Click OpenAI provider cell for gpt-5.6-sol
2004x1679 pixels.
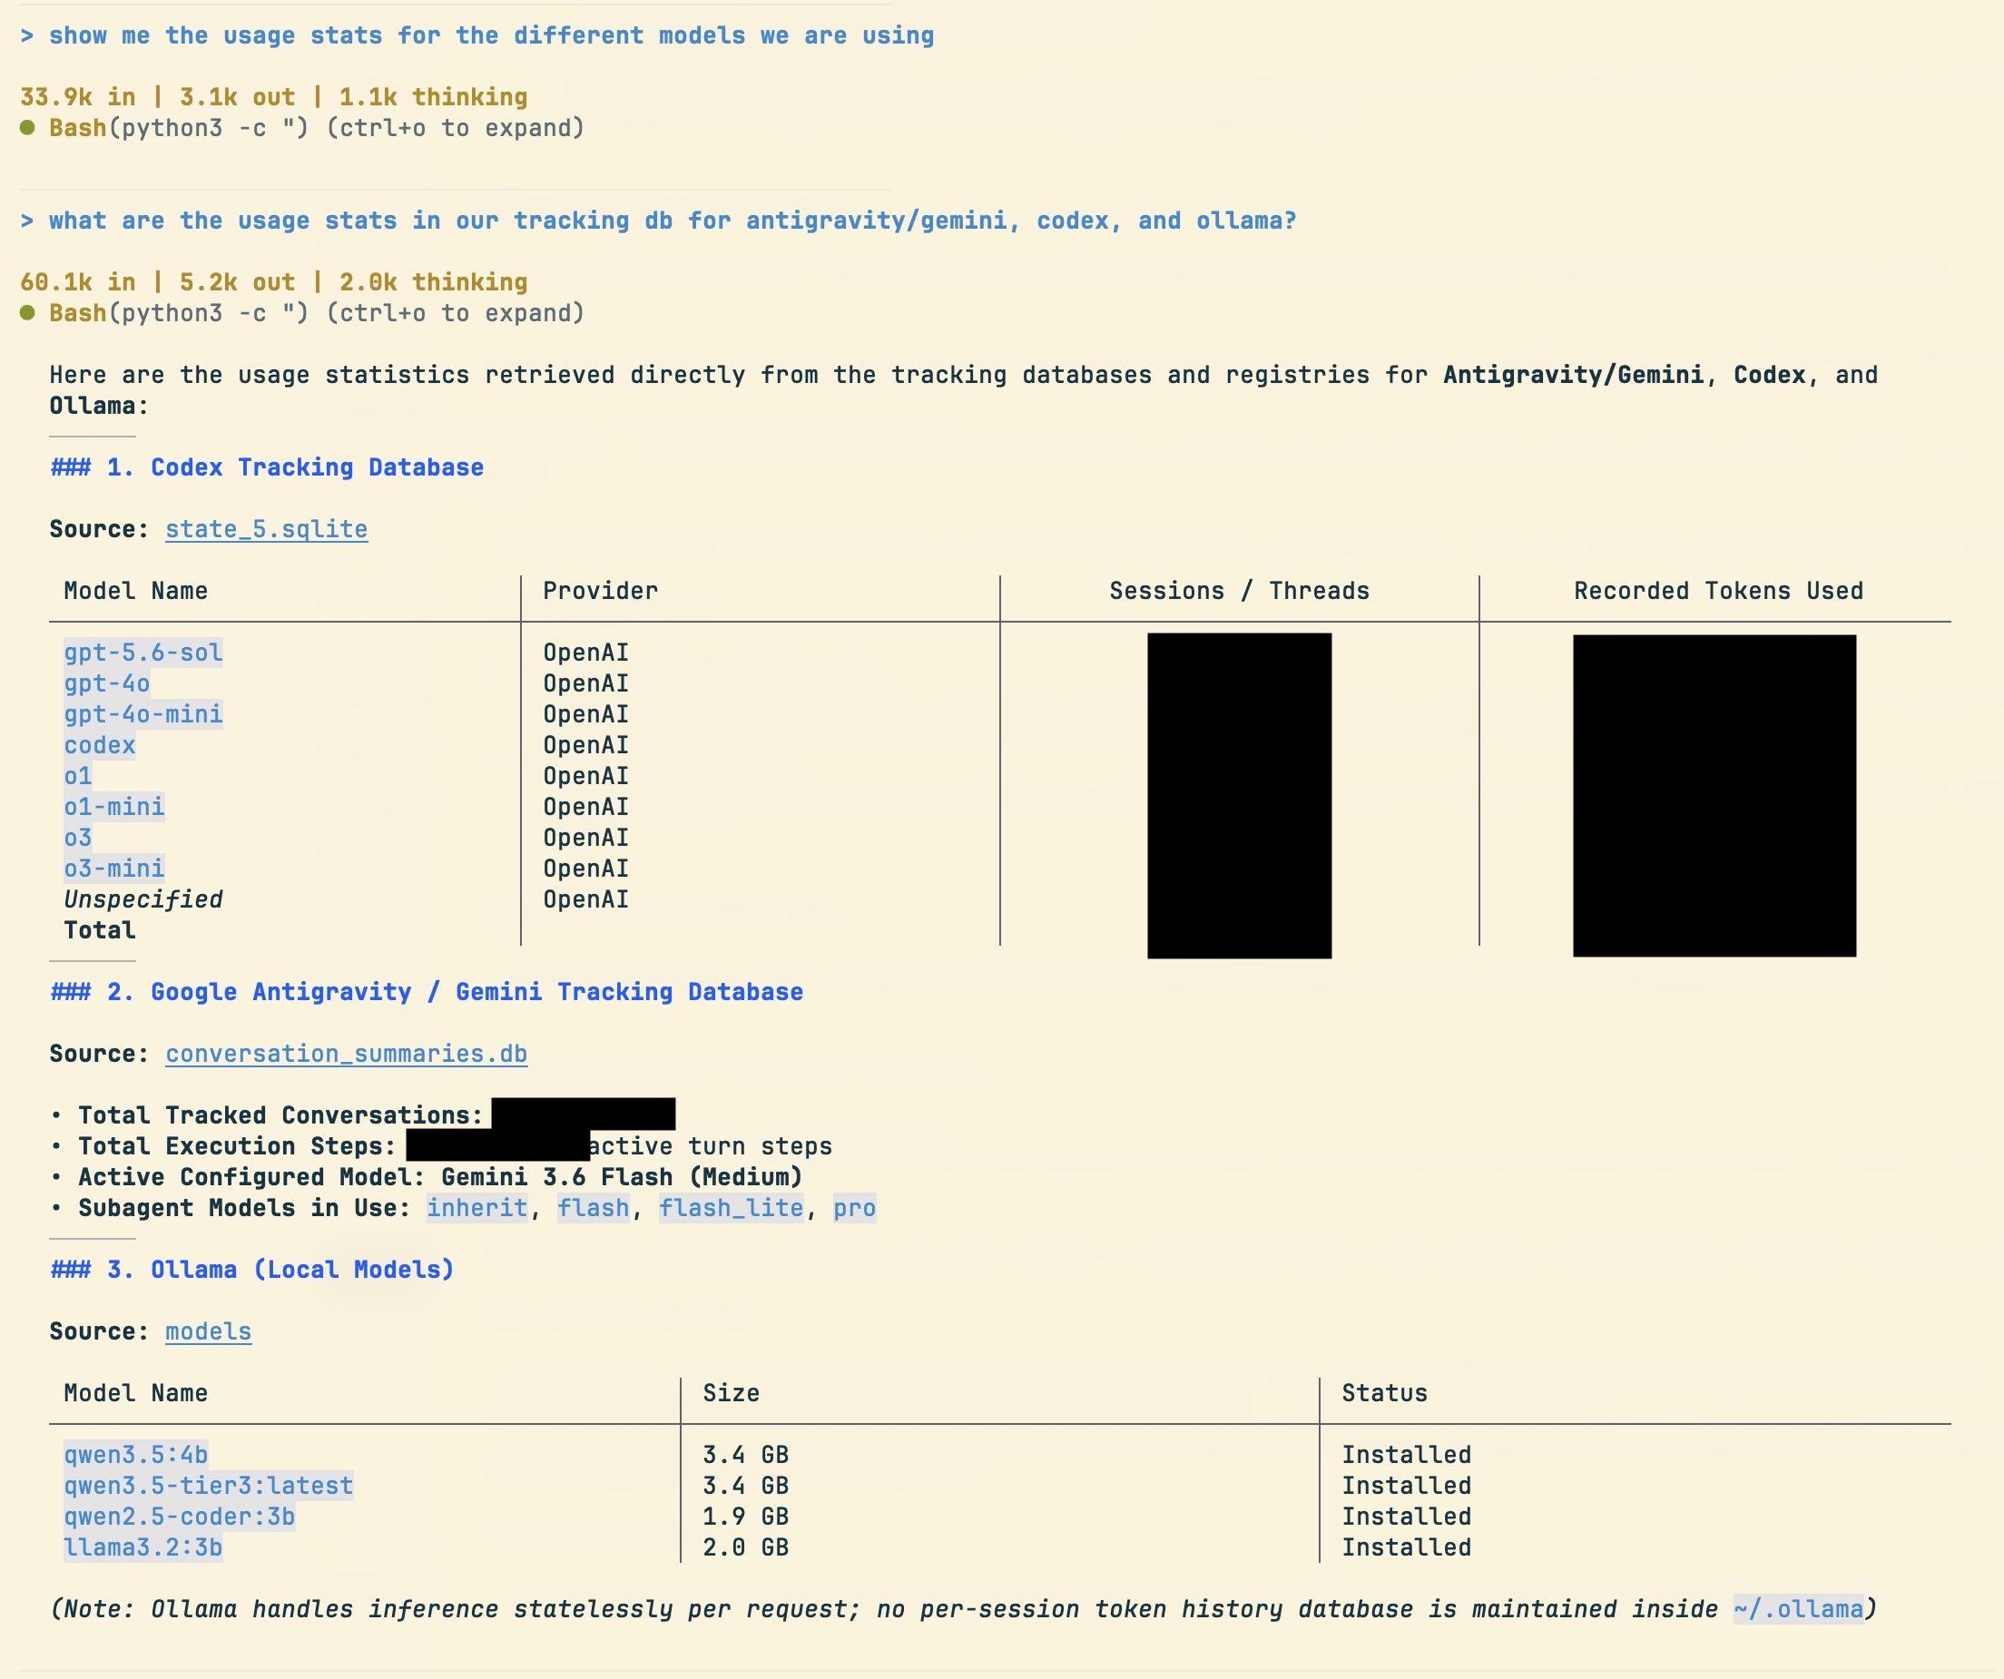tap(586, 653)
